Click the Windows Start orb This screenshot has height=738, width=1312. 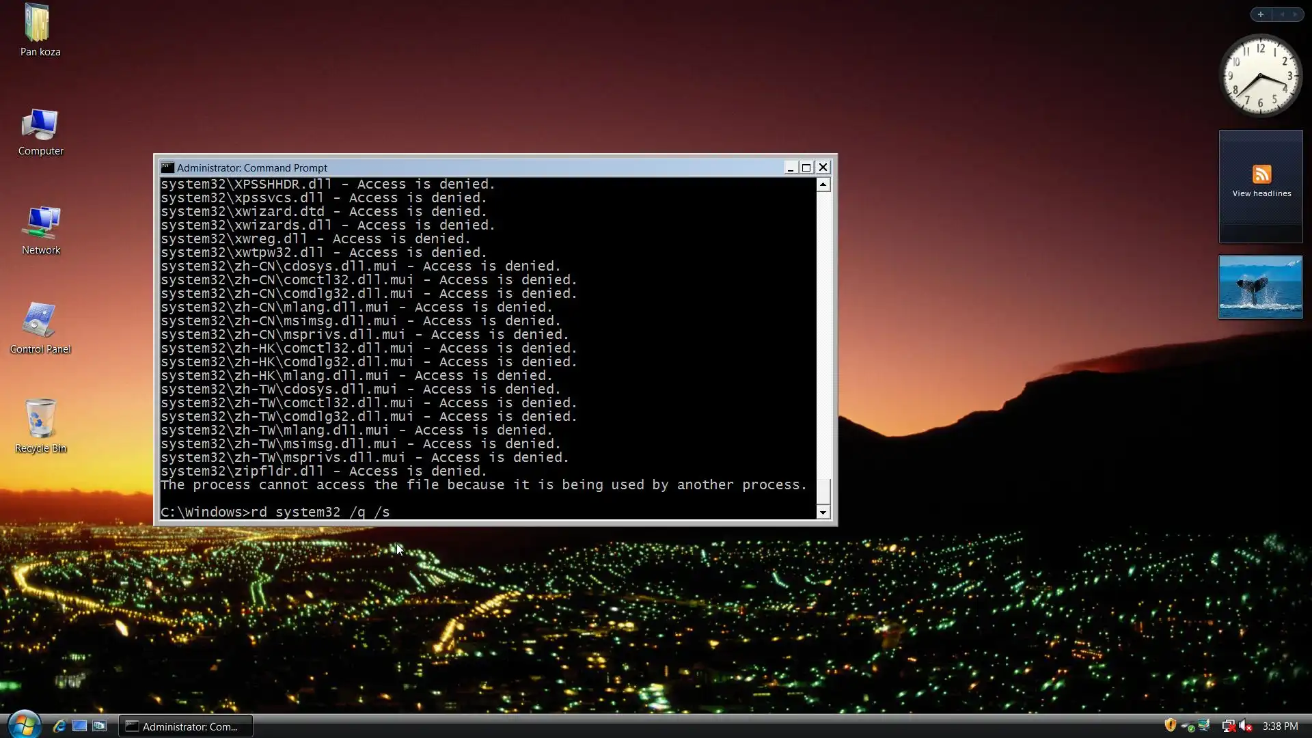tap(24, 725)
